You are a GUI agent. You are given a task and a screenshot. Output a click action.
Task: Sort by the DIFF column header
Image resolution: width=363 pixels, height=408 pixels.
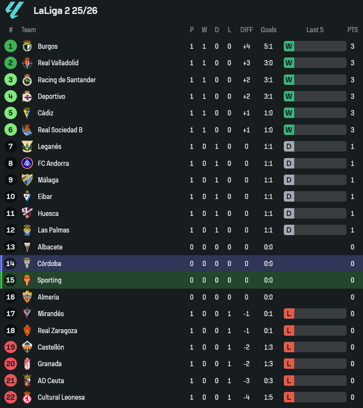point(246,30)
